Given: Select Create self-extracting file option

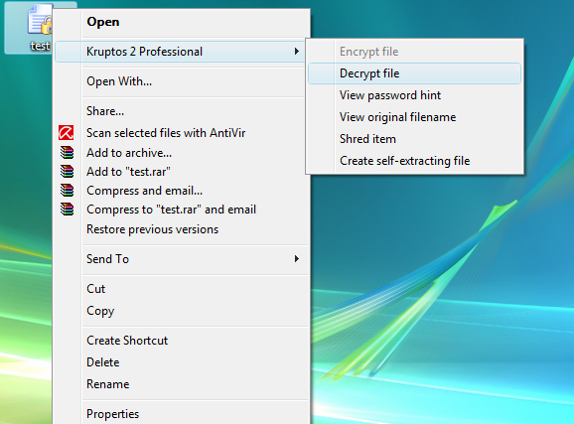Looking at the screenshot, I should pos(414,161).
